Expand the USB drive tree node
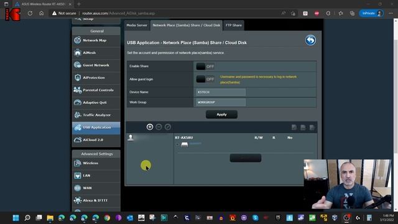Image resolution: width=398 pixels, height=224 pixels. pyautogui.click(x=177, y=145)
